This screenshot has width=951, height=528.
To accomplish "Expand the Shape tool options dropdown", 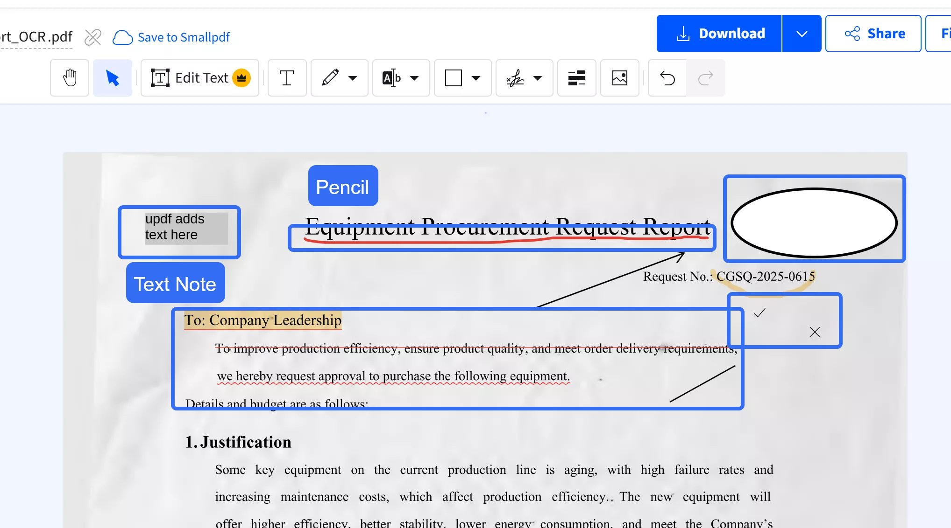I will tap(476, 78).
